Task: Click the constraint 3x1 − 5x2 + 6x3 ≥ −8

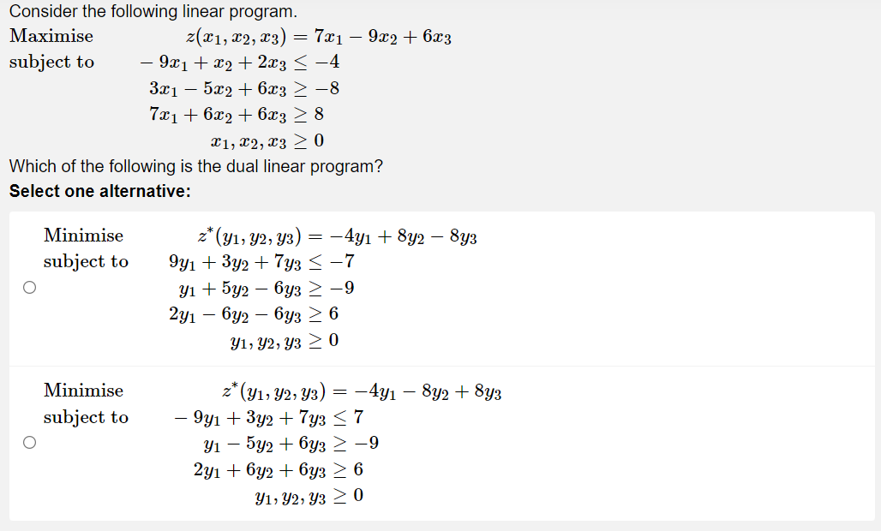Action: [248, 88]
